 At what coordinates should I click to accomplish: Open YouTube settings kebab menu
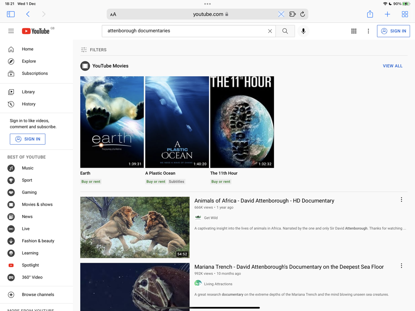(368, 31)
